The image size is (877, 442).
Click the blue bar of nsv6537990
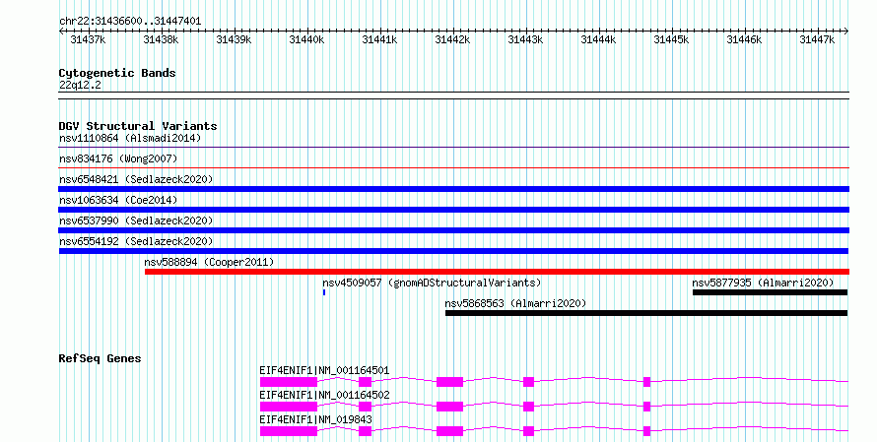tap(453, 230)
